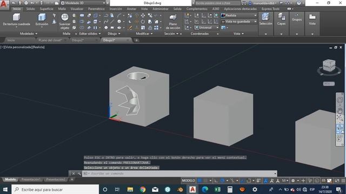Select the line tool in Dibujo panel
346x194 pixels.
pos(112,22)
